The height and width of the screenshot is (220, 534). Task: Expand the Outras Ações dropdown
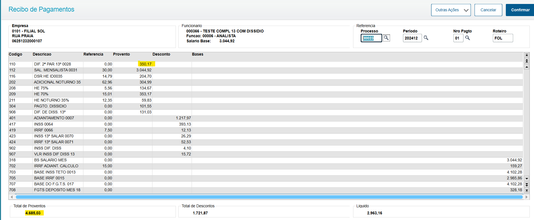pos(451,10)
